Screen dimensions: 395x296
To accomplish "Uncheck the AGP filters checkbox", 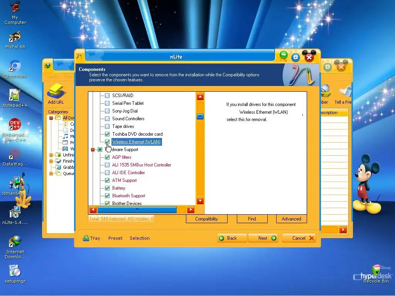I will pos(107,157).
